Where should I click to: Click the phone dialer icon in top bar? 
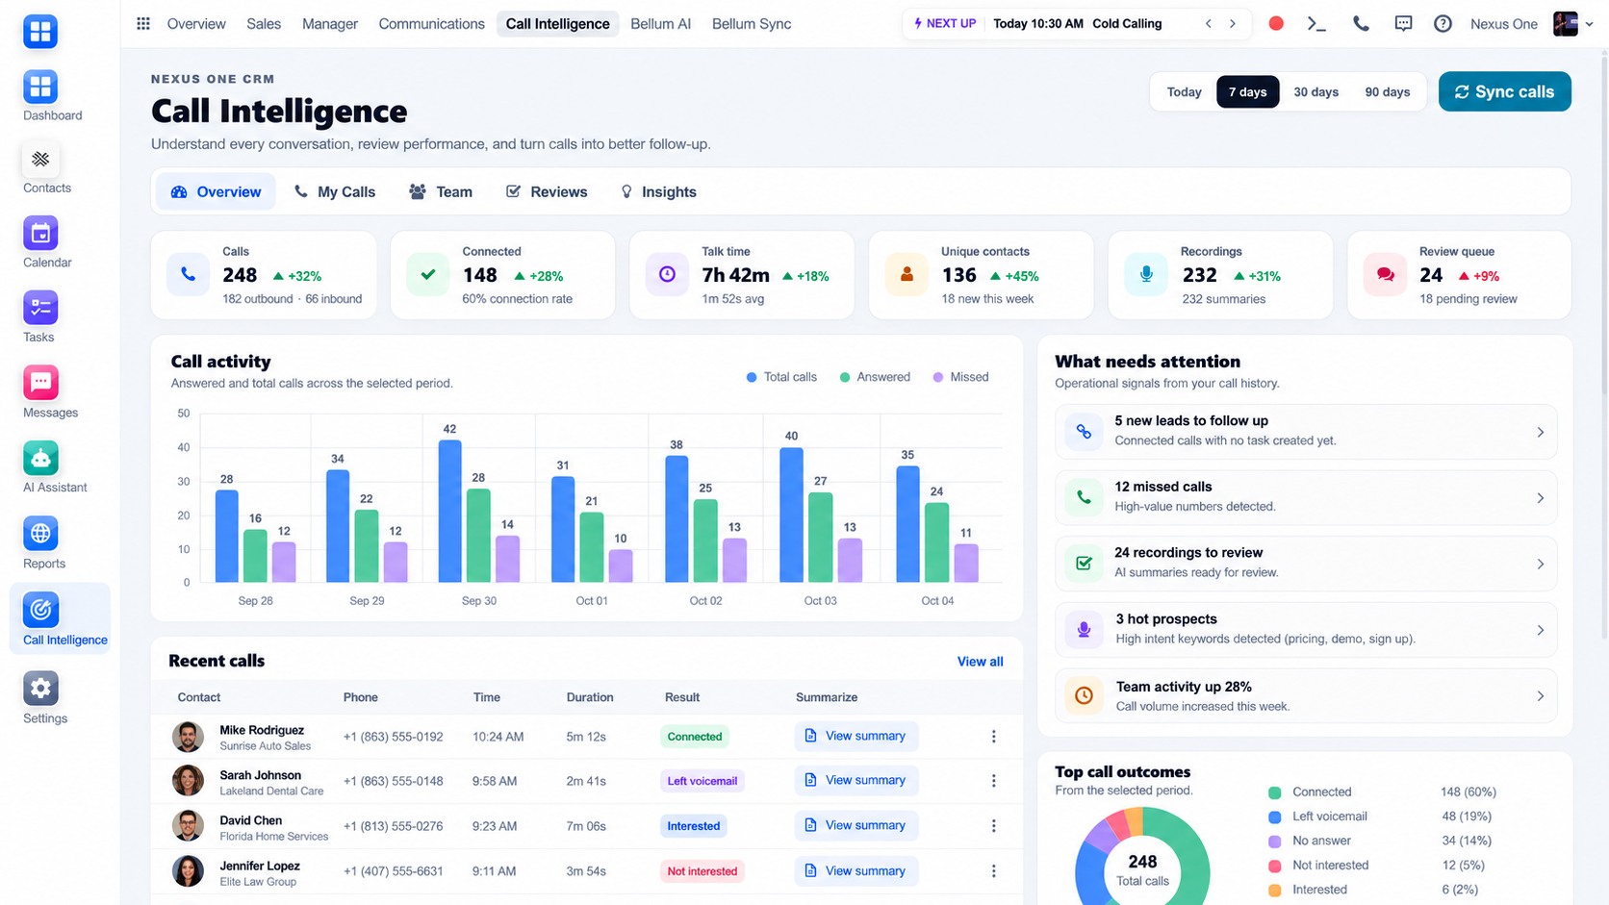click(1361, 23)
